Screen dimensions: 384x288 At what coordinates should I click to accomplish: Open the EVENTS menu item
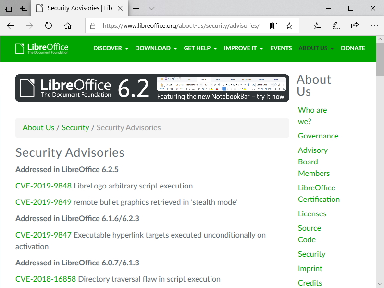coord(281,48)
